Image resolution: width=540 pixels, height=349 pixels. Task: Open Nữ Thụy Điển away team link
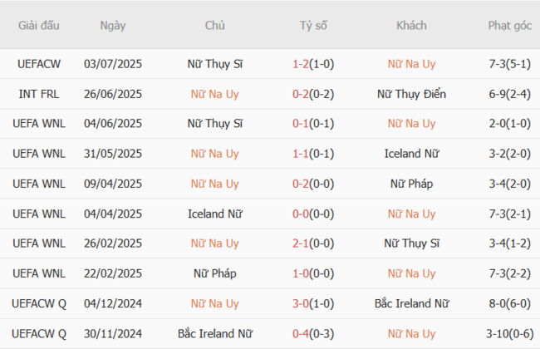tap(411, 94)
